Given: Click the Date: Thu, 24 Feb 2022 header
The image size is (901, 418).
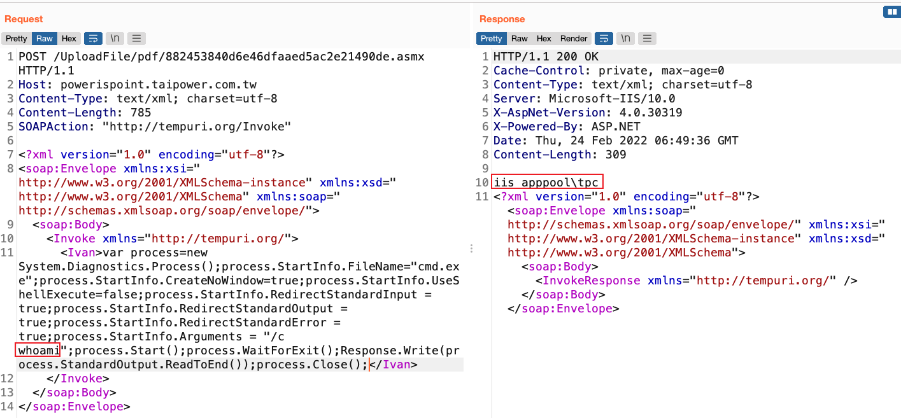Looking at the screenshot, I should [616, 141].
